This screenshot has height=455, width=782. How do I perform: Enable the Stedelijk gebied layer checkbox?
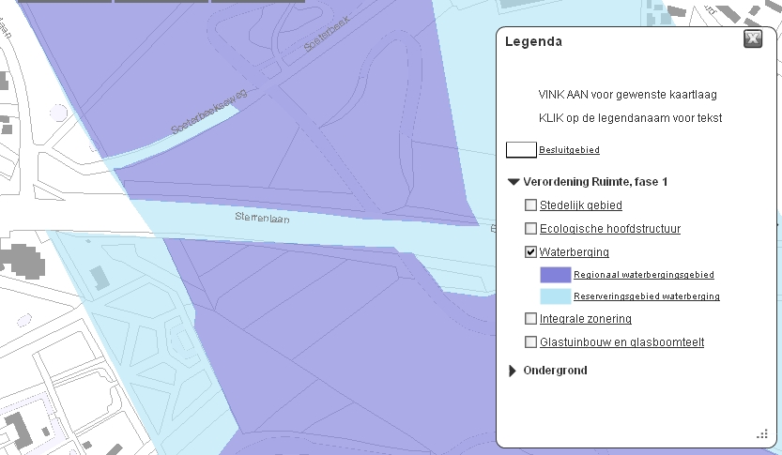click(530, 205)
